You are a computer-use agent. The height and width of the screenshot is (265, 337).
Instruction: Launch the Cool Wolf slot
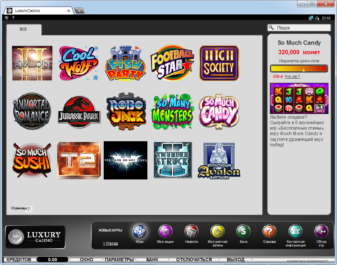[79, 63]
